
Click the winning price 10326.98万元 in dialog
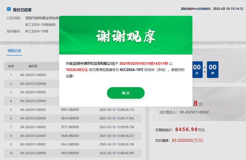tap(77, 70)
